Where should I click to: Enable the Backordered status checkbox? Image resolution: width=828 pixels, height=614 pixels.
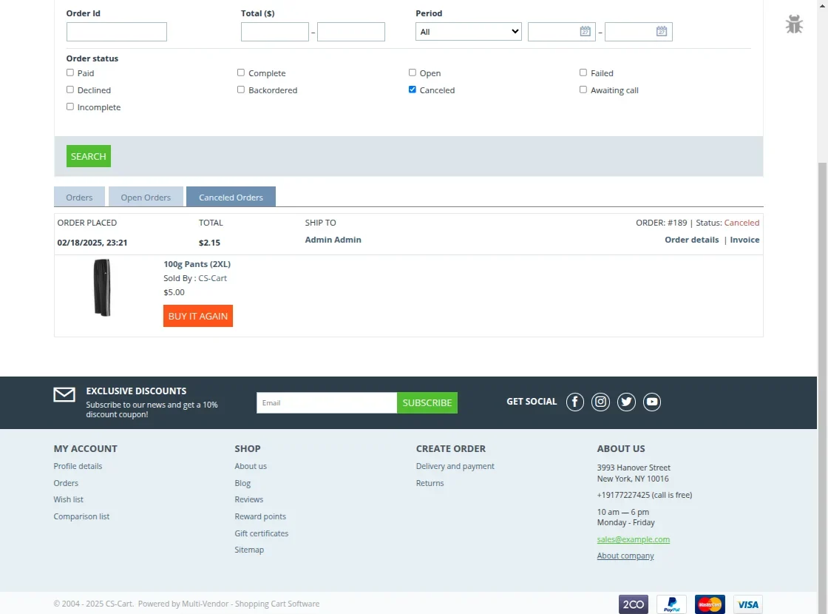click(241, 90)
